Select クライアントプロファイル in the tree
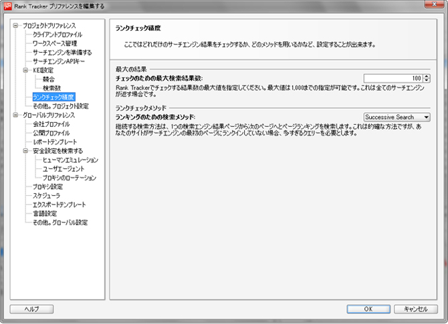 tap(58, 35)
